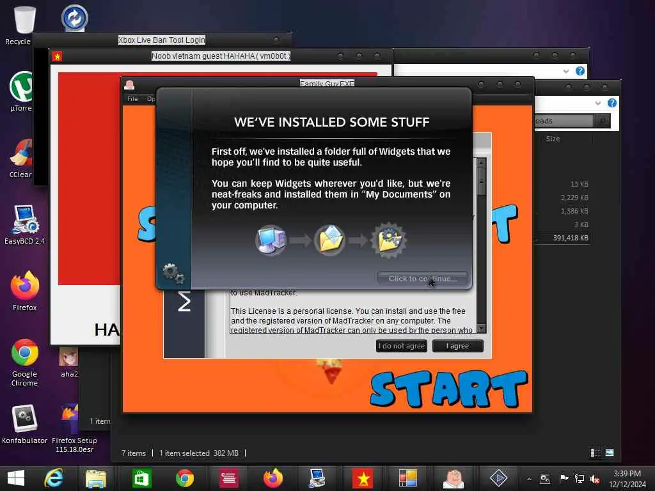Open the File menu in Family Guy.EXE
Screen dimensions: 655x491
pyautogui.click(x=132, y=99)
